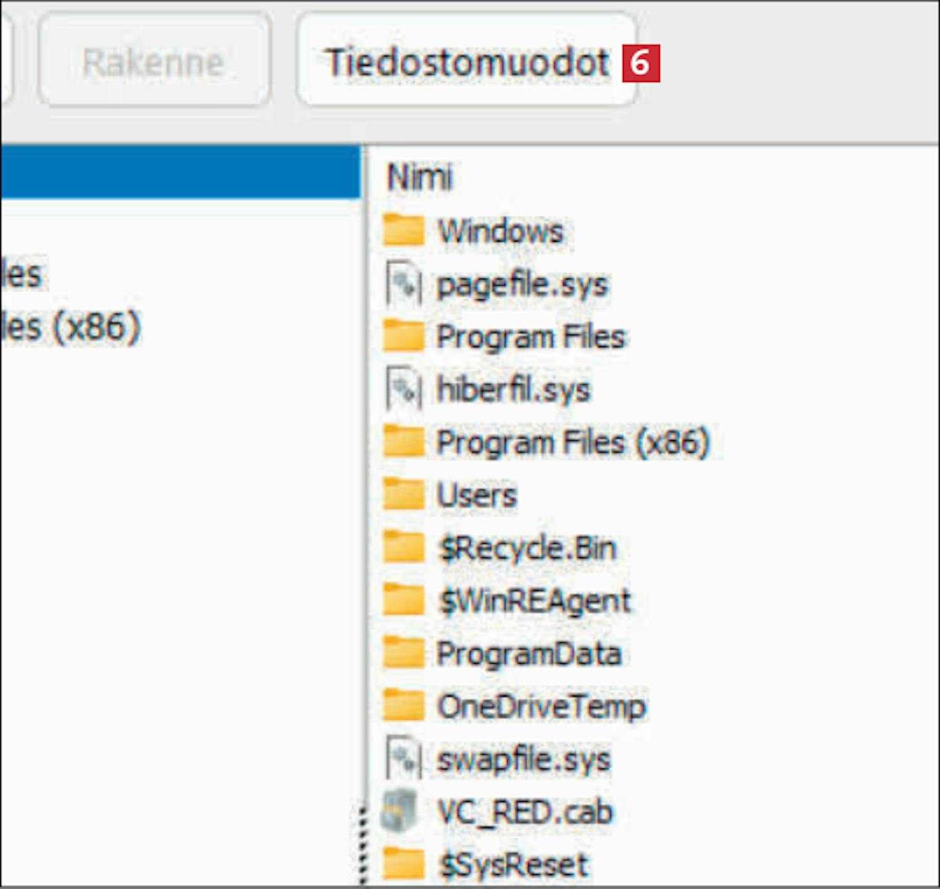
Task: Click the OneDriveTemp folder icon
Action: click(404, 704)
